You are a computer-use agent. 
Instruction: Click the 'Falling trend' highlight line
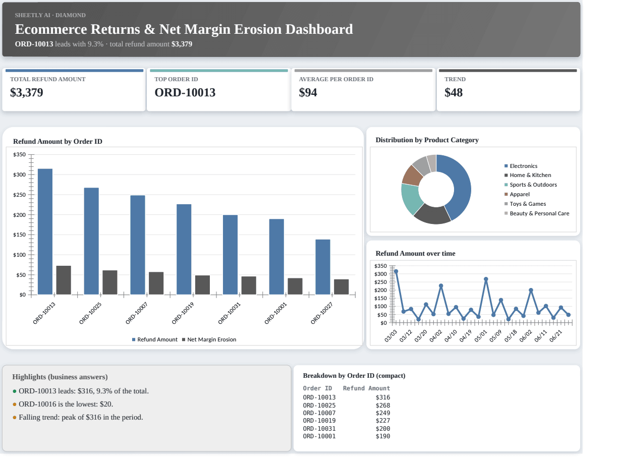[78, 417]
